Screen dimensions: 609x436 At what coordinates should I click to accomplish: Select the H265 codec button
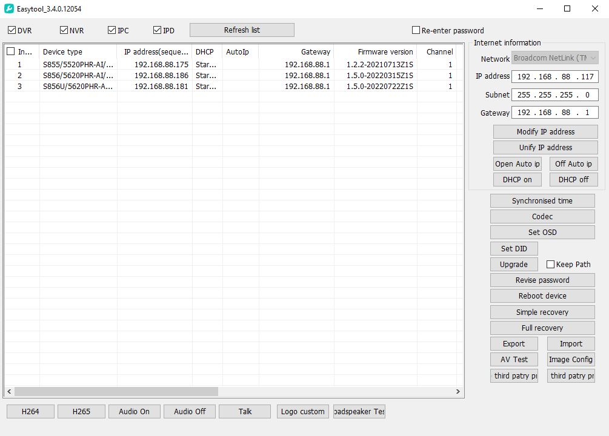click(x=81, y=412)
